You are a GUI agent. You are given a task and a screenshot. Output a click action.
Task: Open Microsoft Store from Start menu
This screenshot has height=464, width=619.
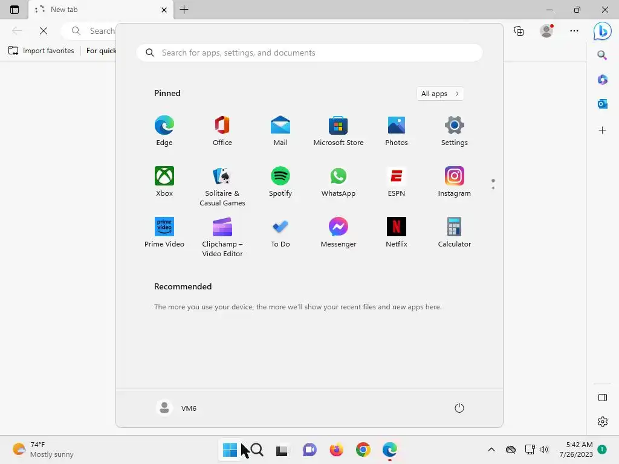[x=339, y=131]
